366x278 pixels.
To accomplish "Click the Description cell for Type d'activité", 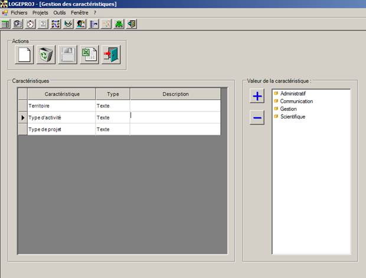I will click(175, 117).
